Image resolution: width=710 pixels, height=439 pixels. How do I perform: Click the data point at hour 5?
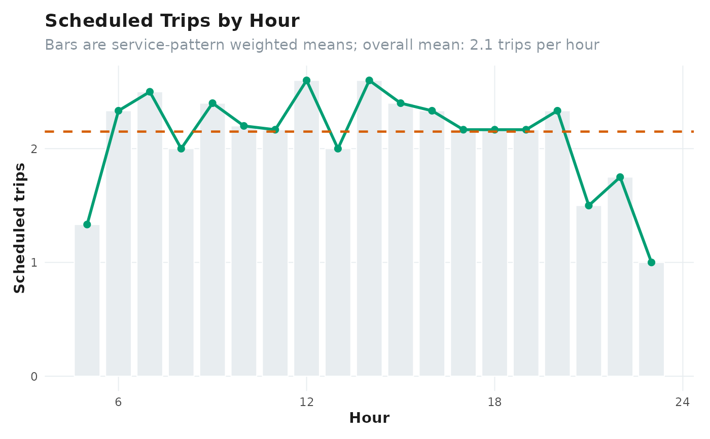[x=87, y=225]
